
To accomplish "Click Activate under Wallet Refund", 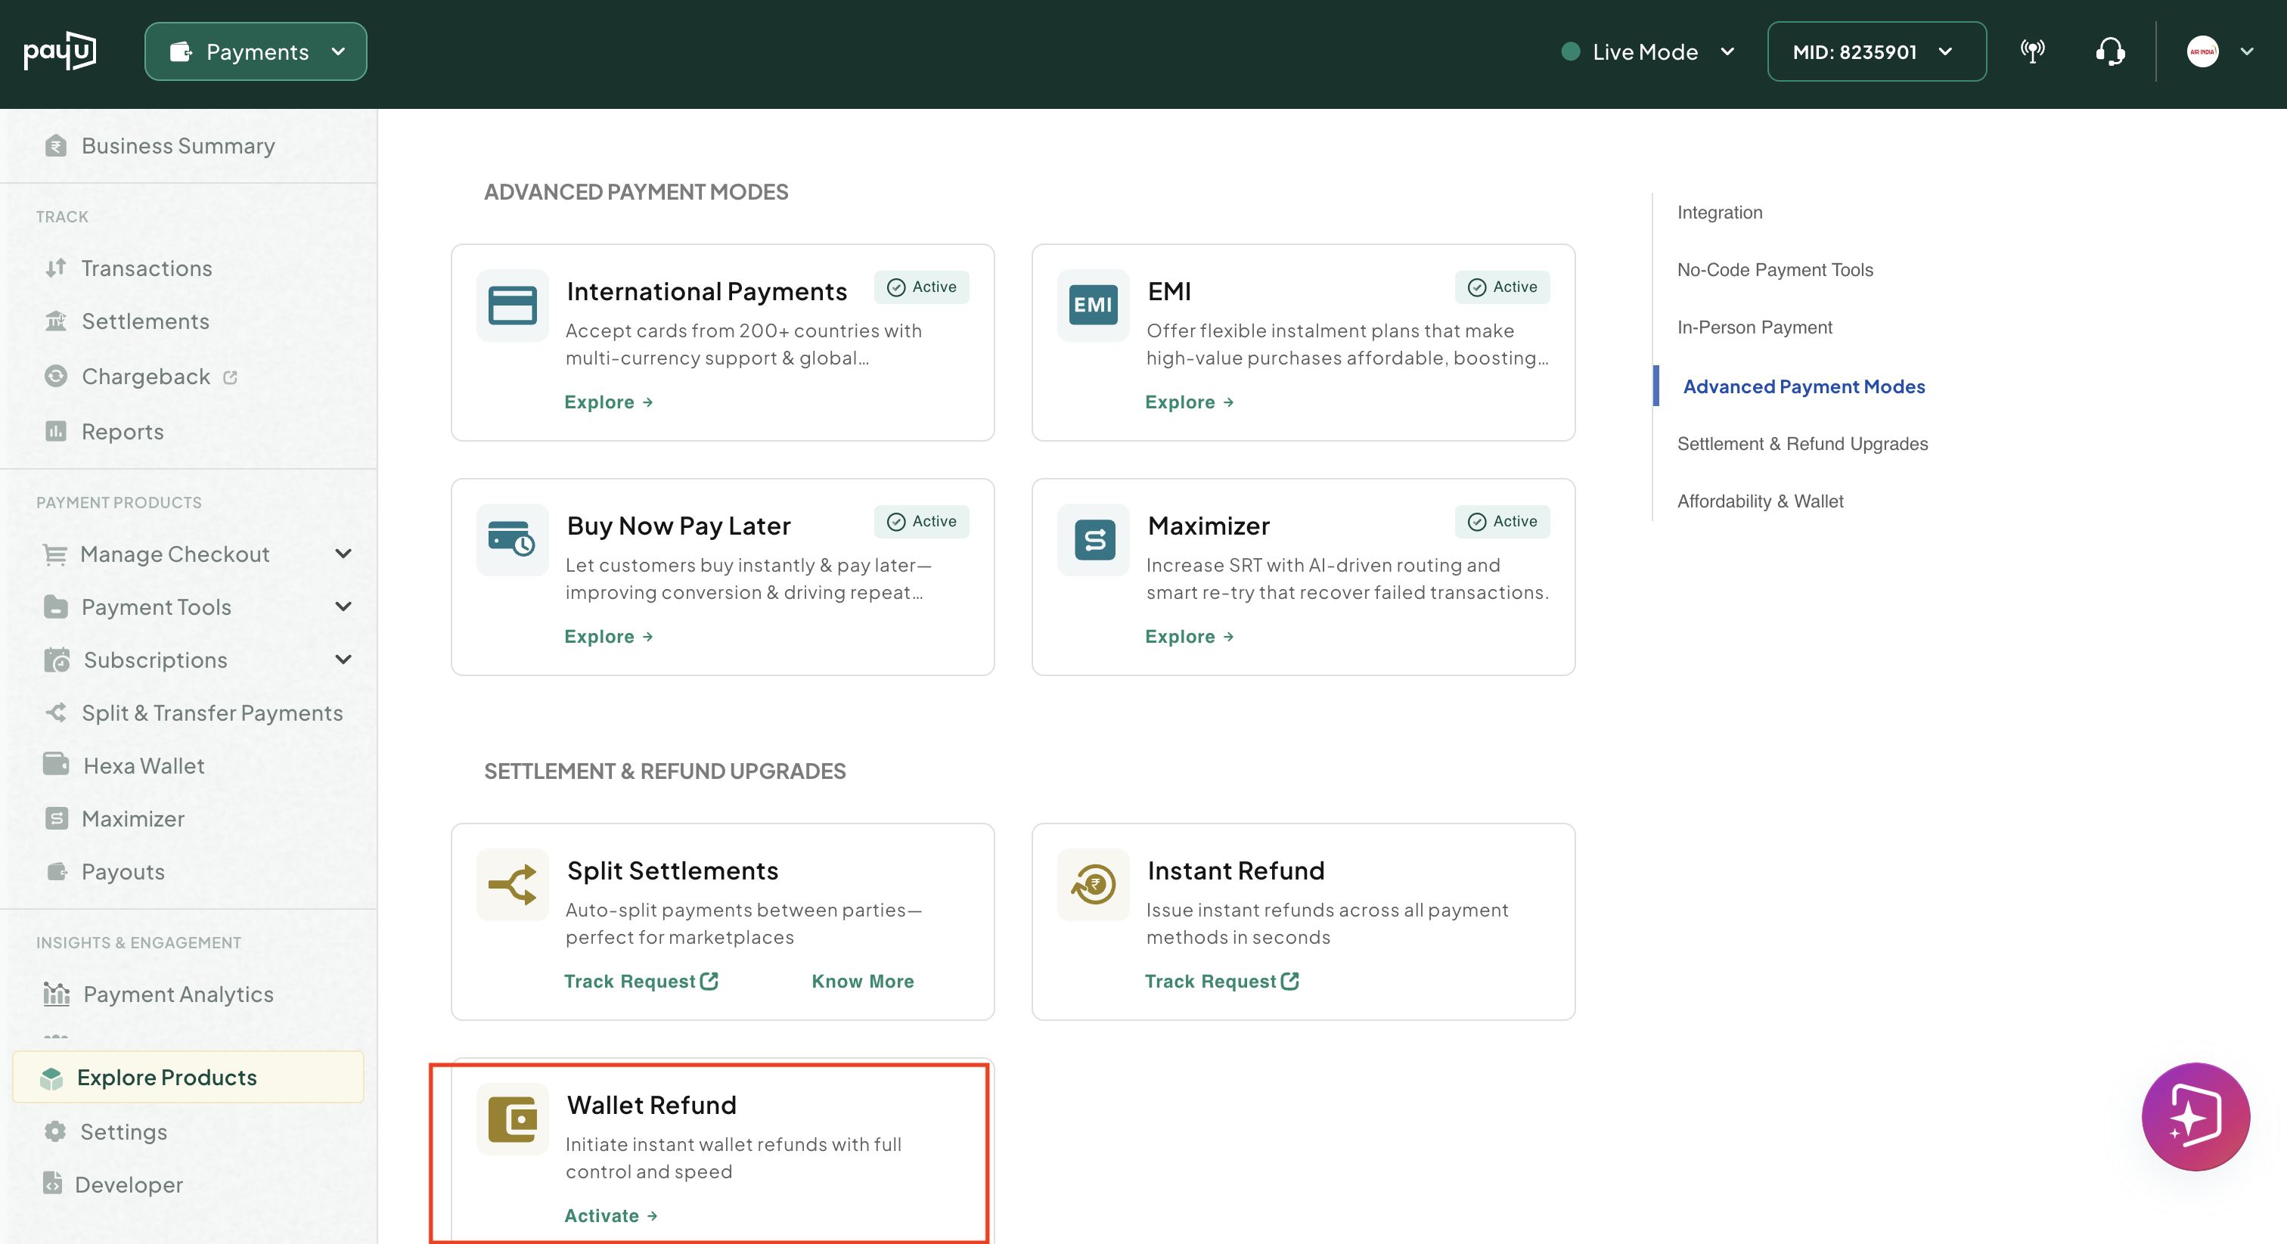I will (x=611, y=1215).
